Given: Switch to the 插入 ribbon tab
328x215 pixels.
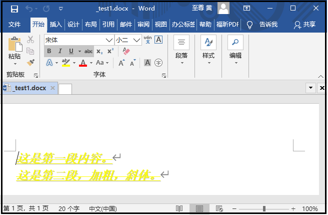Looking at the screenshot, I should 56,25.
